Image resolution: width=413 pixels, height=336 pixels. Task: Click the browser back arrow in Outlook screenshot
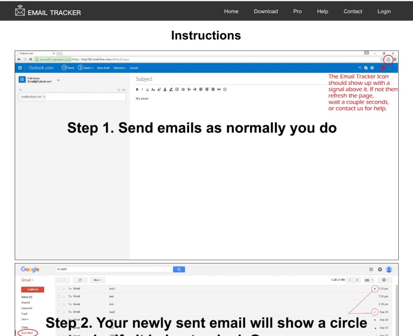19,59
